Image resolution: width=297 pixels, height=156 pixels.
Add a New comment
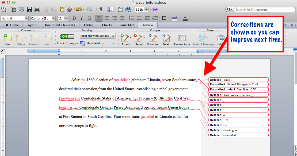7,40
